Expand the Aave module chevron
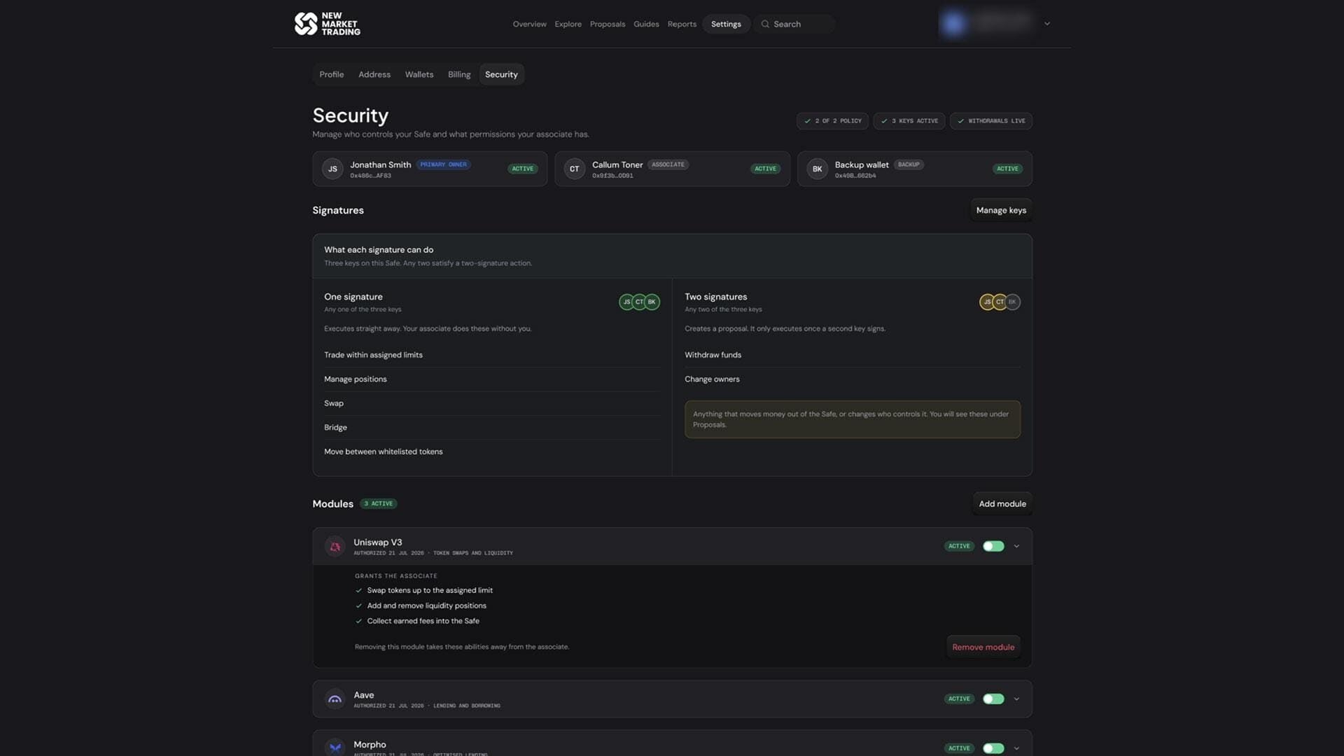1344x756 pixels. point(1016,699)
